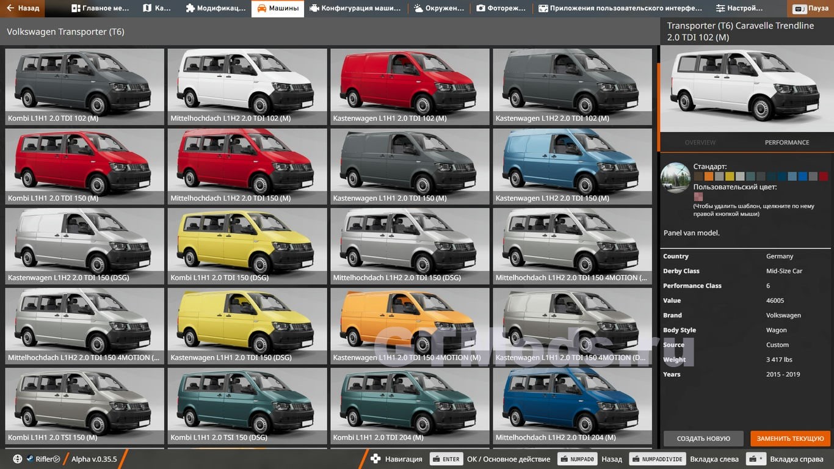
Task: Select Kombi L1H1 2.0 TSI 150 (M)
Action: (84, 406)
